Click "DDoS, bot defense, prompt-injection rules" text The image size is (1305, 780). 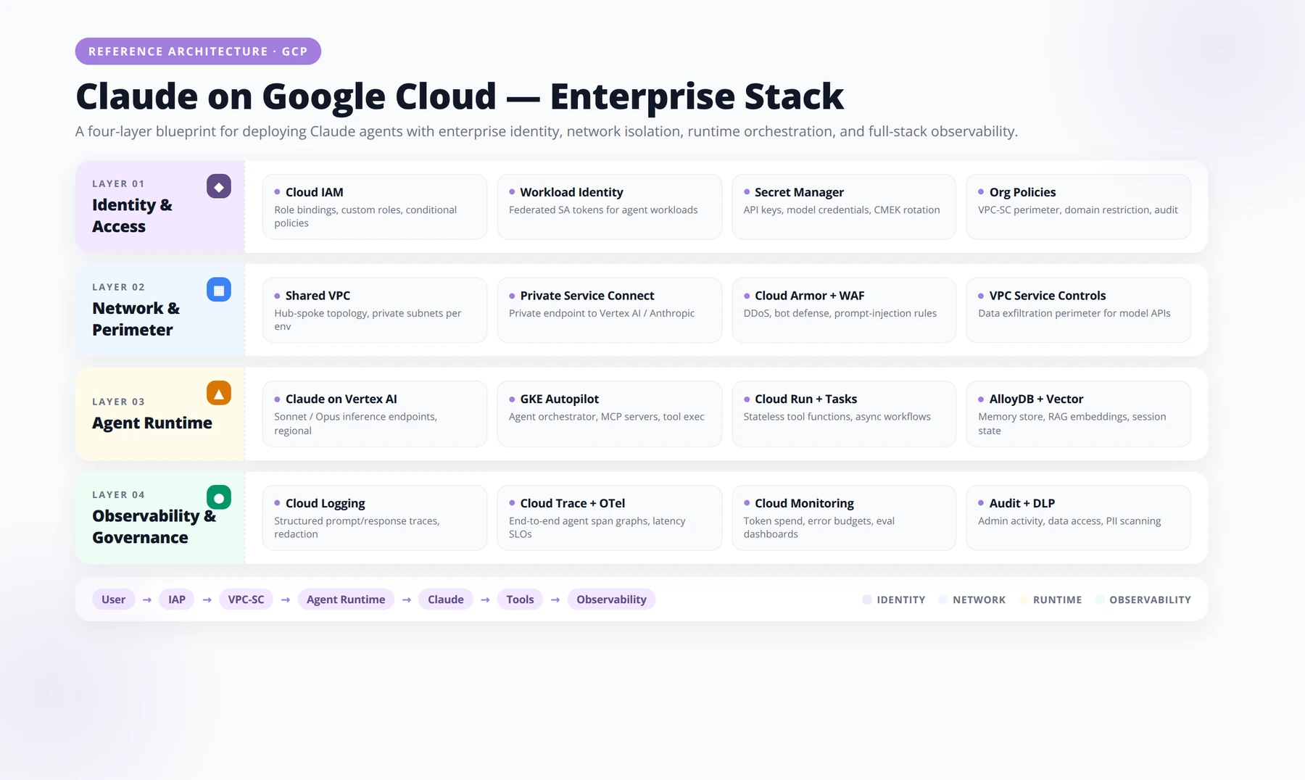coord(840,314)
